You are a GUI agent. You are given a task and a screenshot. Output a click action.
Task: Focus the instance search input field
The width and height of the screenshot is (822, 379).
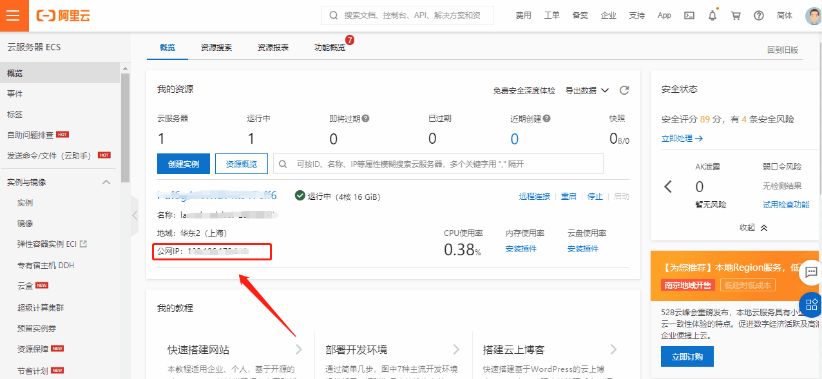[438, 164]
